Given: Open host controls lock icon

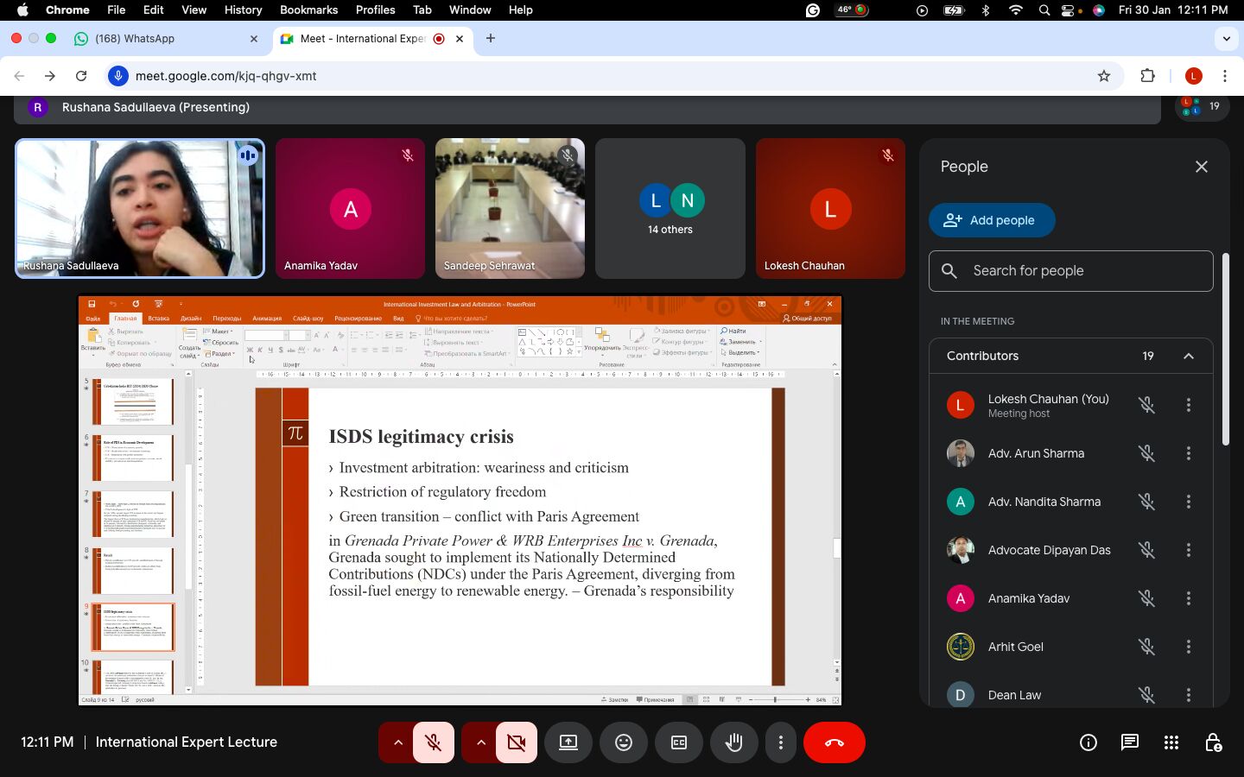Looking at the screenshot, I should (x=1213, y=742).
